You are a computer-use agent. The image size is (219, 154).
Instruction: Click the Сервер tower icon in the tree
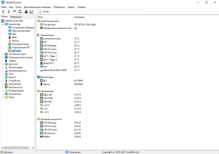pyautogui.click(x=6, y=61)
